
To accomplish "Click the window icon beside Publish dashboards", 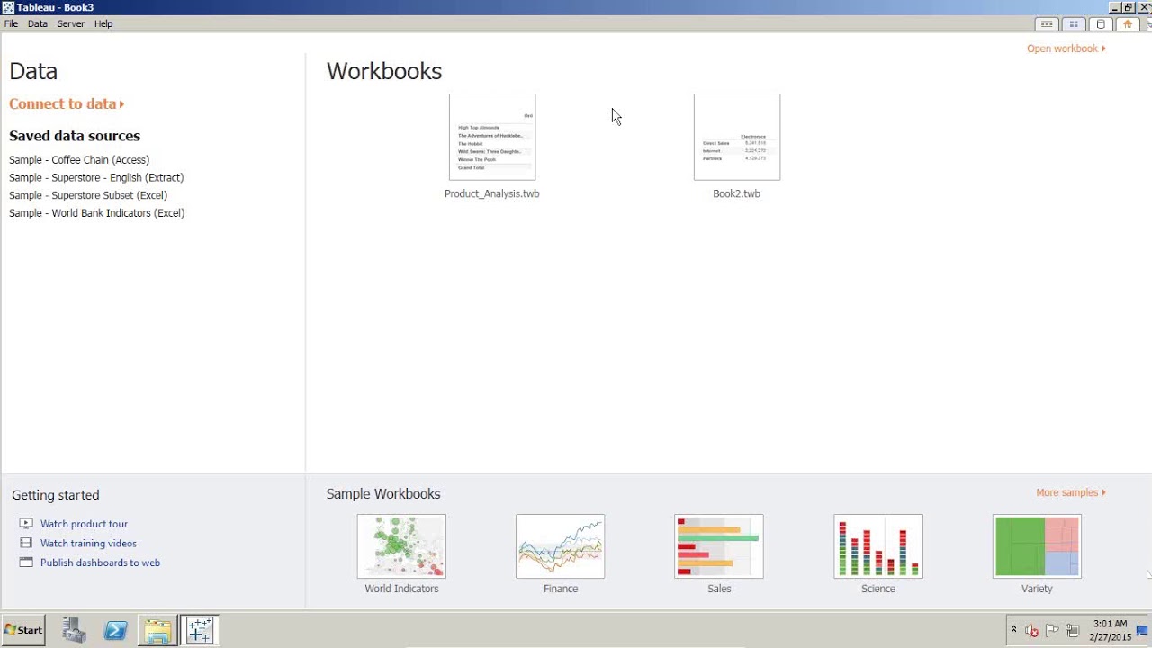I will pos(26,562).
